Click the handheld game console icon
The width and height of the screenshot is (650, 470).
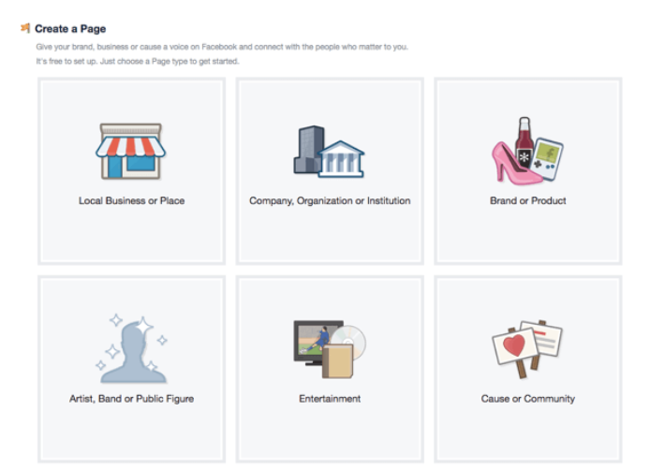(547, 159)
